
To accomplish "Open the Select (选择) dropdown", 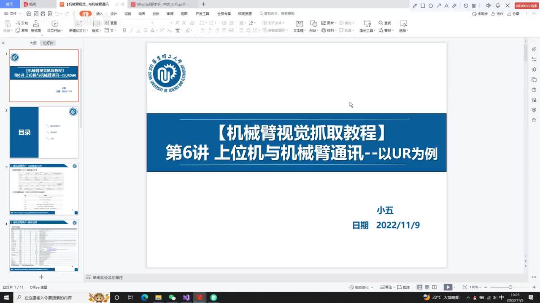I will (403, 27).
